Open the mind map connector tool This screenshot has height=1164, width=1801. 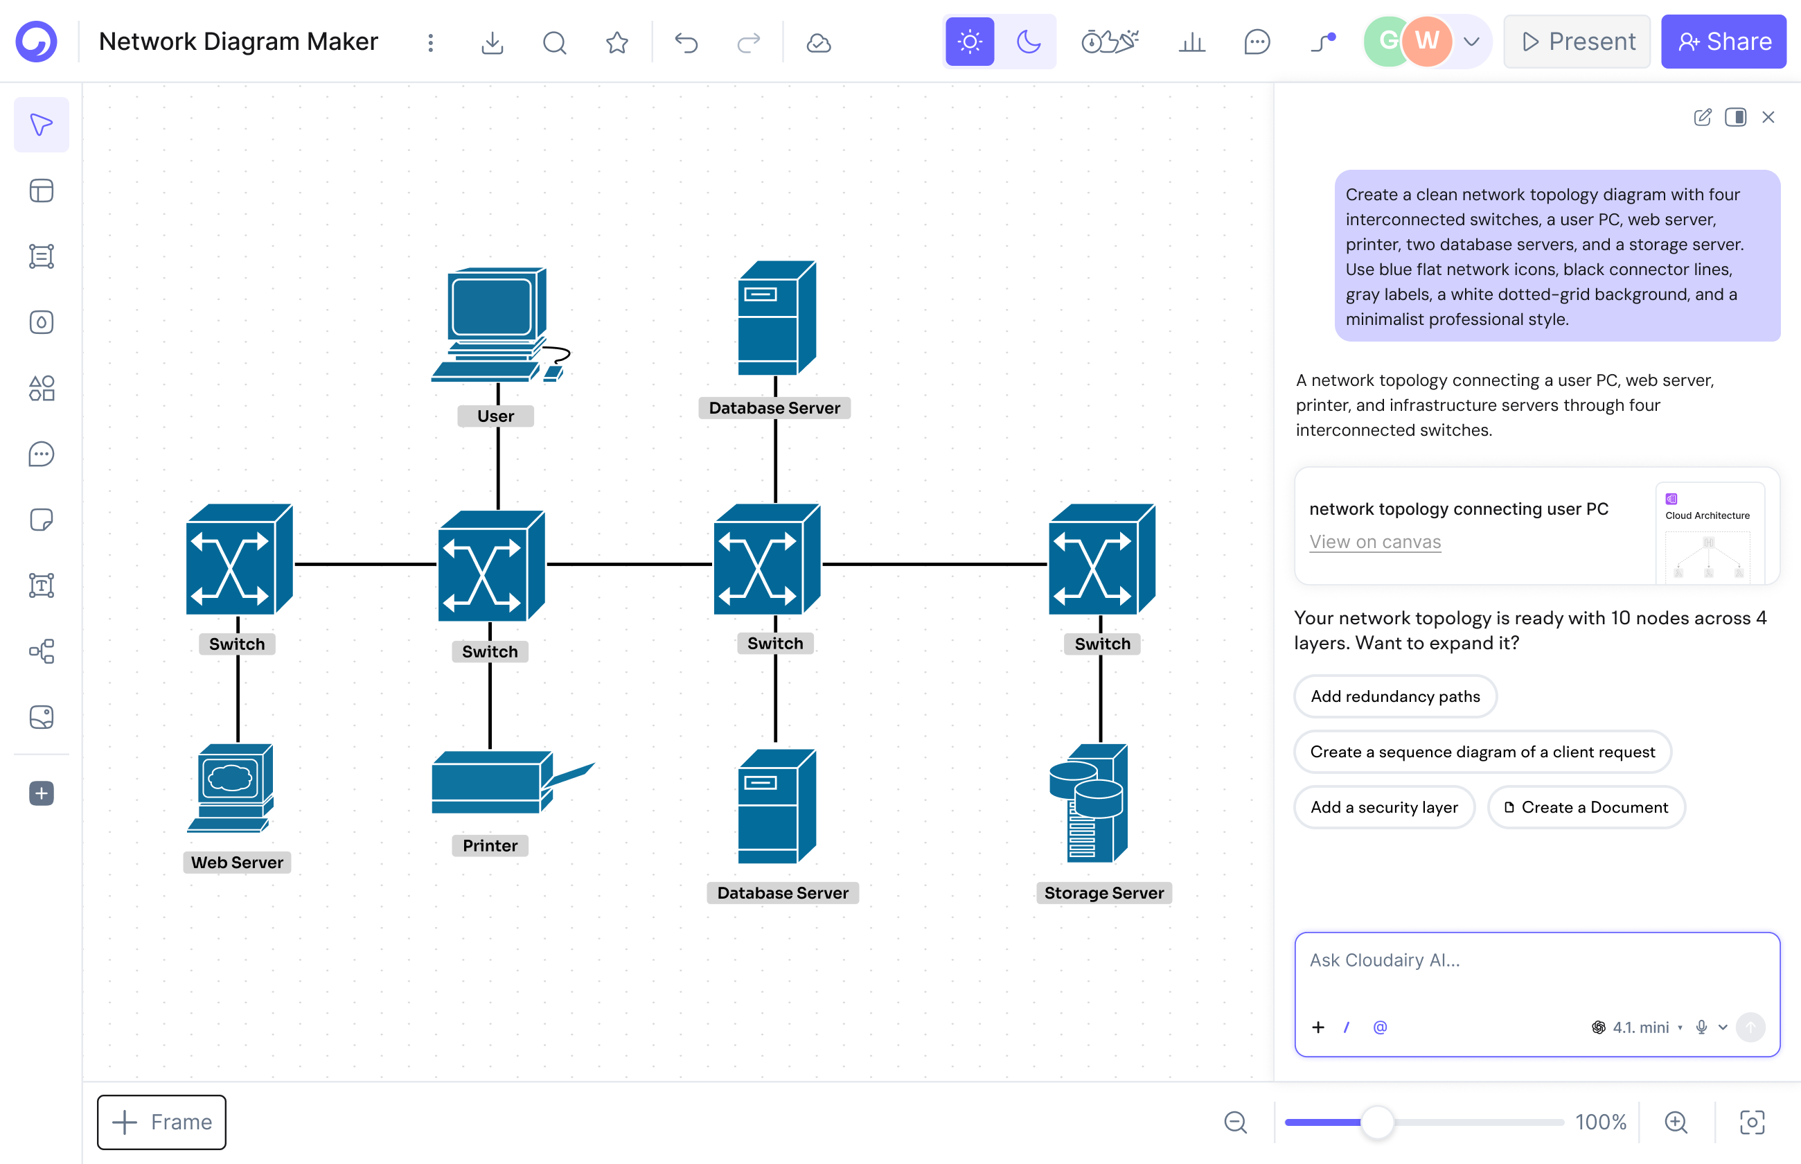pos(42,651)
